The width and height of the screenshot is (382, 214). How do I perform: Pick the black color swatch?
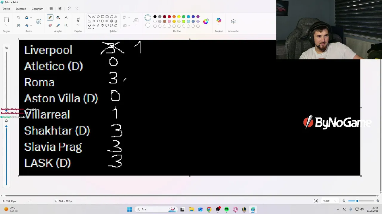coord(155,17)
